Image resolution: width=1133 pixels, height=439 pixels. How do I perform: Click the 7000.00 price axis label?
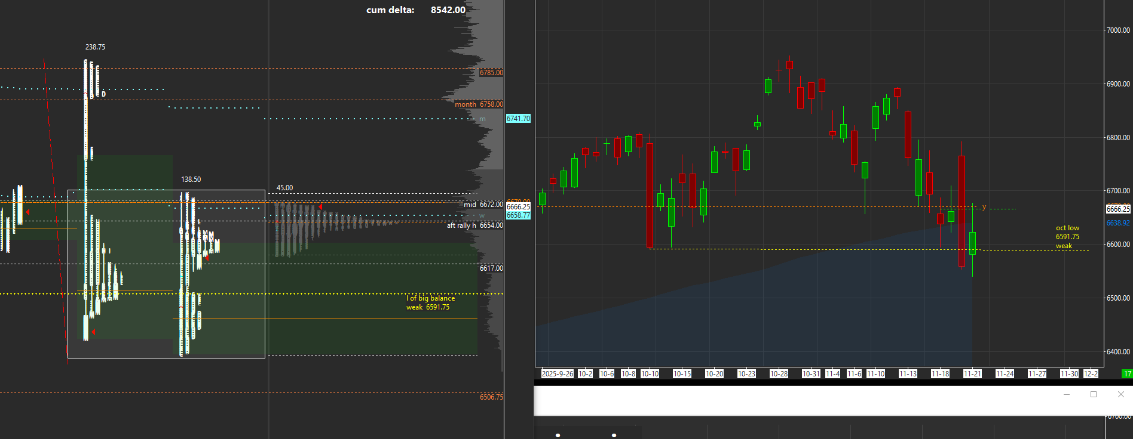[x=1118, y=30]
